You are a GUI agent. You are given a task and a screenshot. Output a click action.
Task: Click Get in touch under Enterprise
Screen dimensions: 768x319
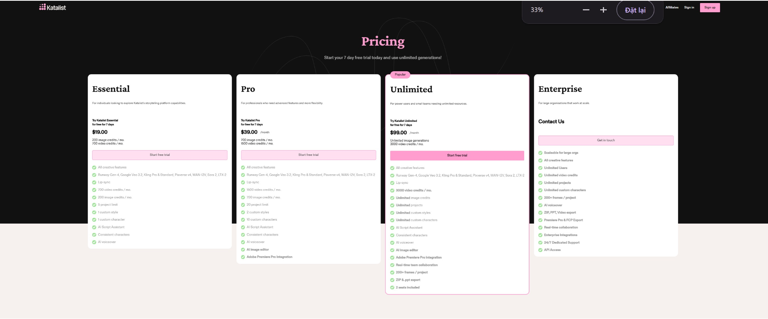[606, 140]
